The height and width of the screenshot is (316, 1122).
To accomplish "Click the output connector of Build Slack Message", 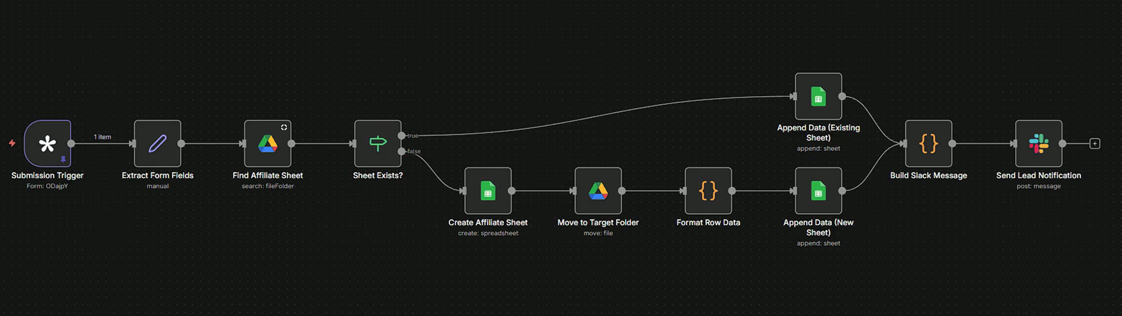I will pyautogui.click(x=952, y=144).
